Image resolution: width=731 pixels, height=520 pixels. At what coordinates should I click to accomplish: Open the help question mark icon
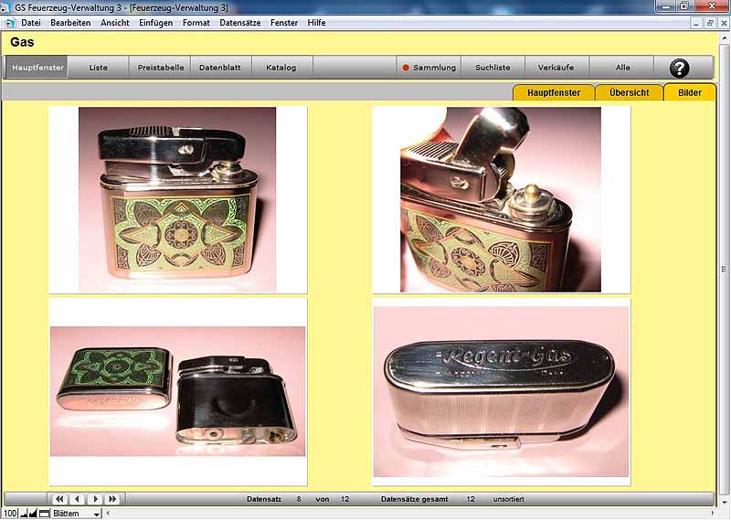[679, 68]
